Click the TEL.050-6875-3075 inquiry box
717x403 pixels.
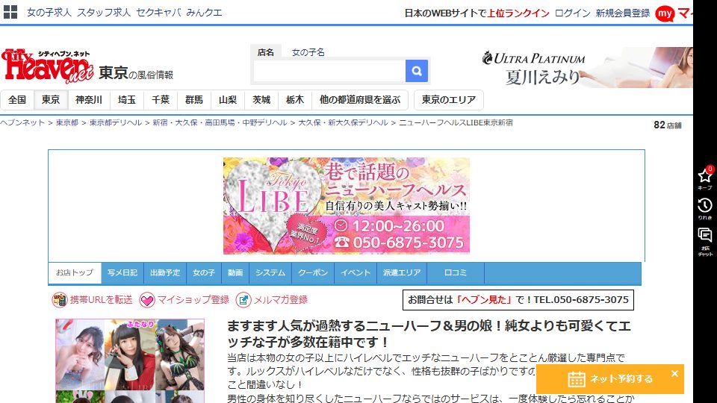click(x=518, y=300)
